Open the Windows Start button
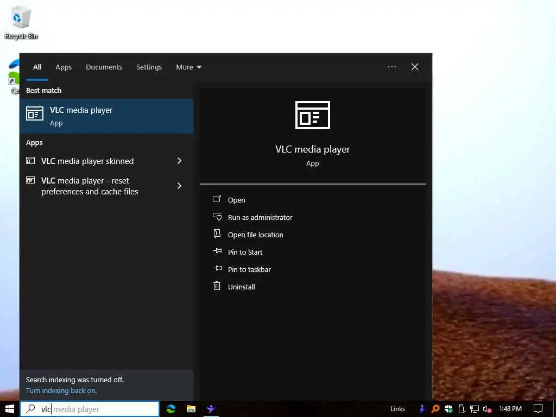556x417 pixels. (10, 409)
